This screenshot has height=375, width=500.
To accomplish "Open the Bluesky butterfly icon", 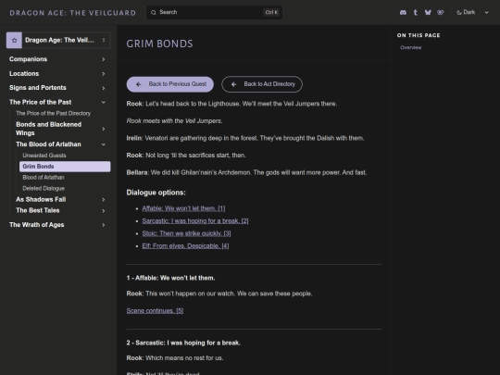I will pos(428,12).
